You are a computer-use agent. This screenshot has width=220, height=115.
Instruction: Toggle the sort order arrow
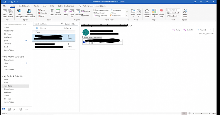click(74, 28)
